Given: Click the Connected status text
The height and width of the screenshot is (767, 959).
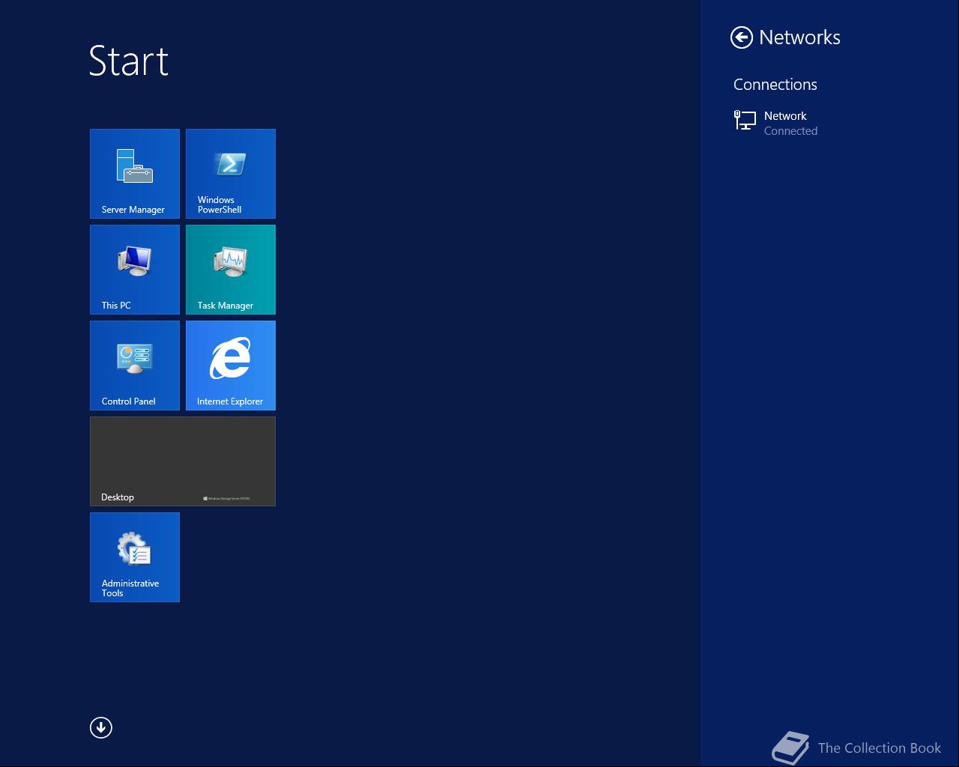Looking at the screenshot, I should tap(790, 131).
